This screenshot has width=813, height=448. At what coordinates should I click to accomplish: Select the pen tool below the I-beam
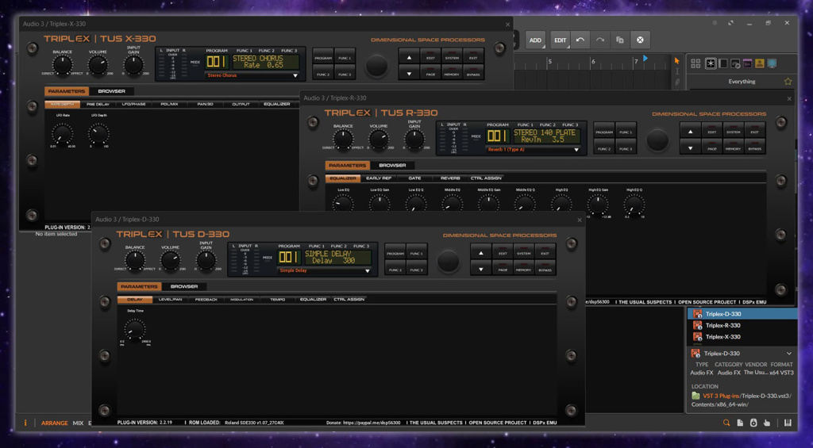pos(676,82)
